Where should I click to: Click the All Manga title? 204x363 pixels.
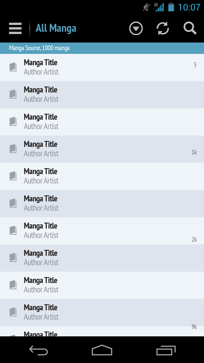tap(56, 28)
